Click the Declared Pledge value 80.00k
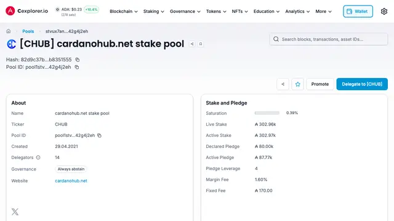Image resolution: width=394 pixels, height=221 pixels. 264,146
